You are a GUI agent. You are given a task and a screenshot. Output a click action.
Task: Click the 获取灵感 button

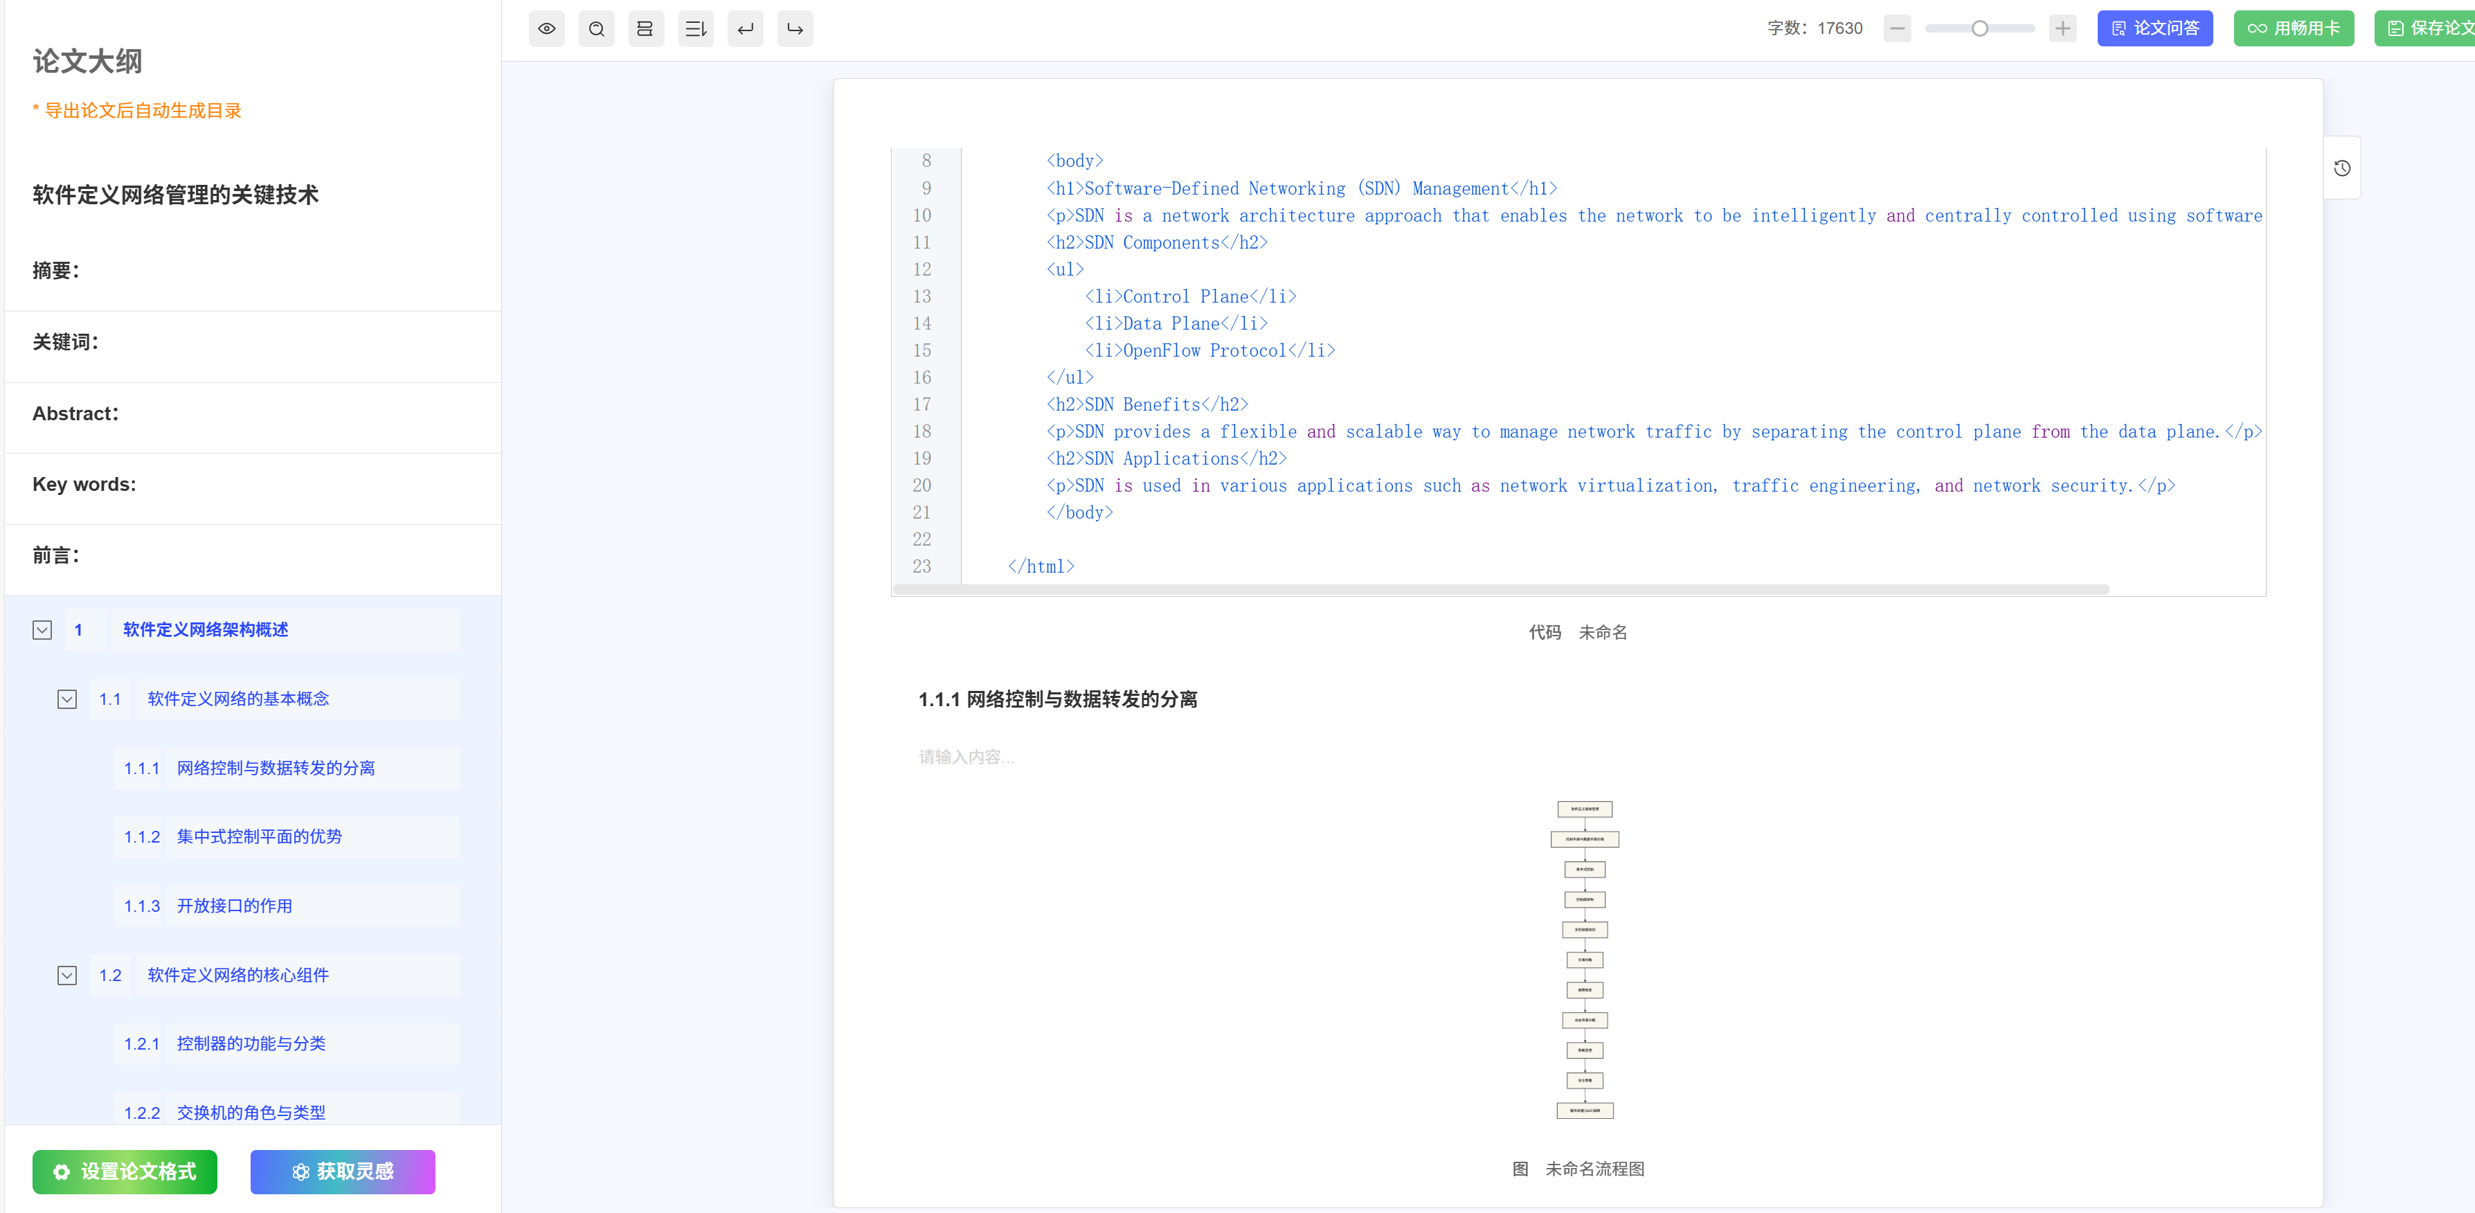coord(342,1171)
